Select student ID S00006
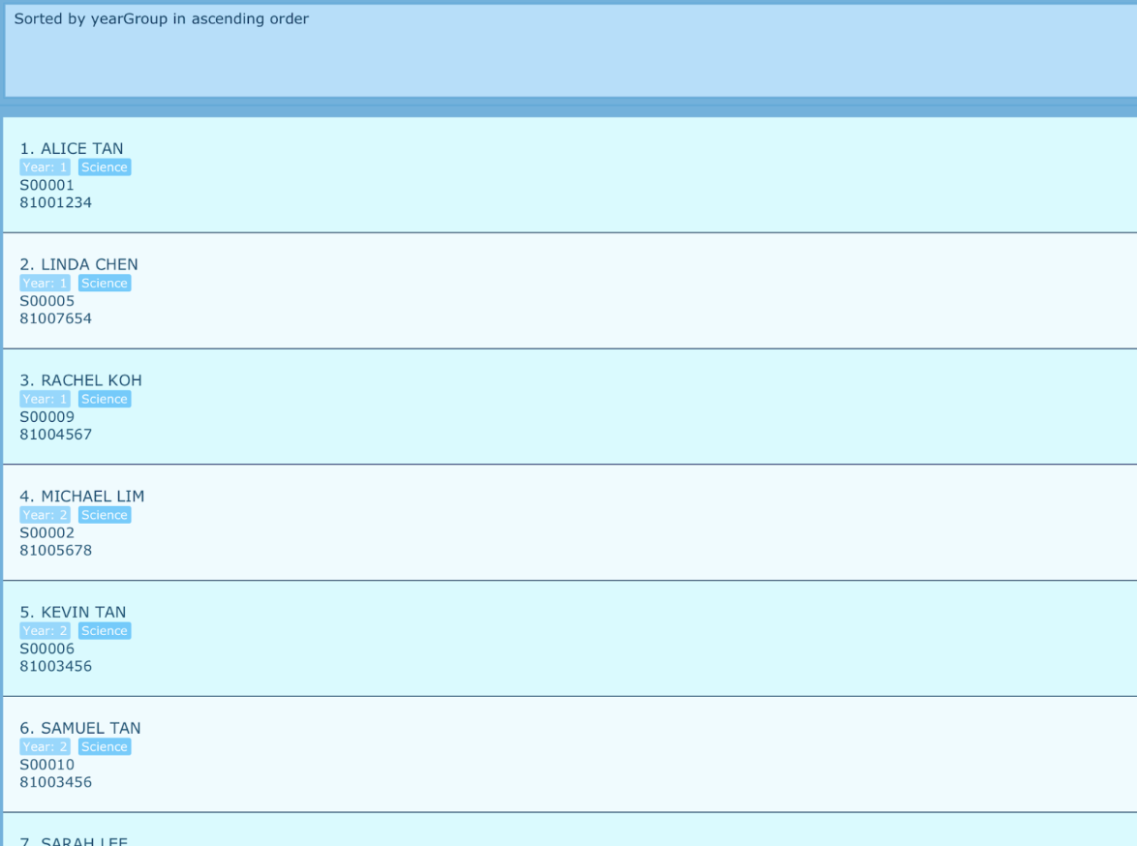Screen dimensions: 1137x846 pos(47,649)
